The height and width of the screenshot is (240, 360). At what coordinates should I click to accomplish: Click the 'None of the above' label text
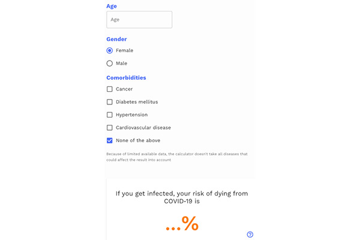tap(138, 140)
